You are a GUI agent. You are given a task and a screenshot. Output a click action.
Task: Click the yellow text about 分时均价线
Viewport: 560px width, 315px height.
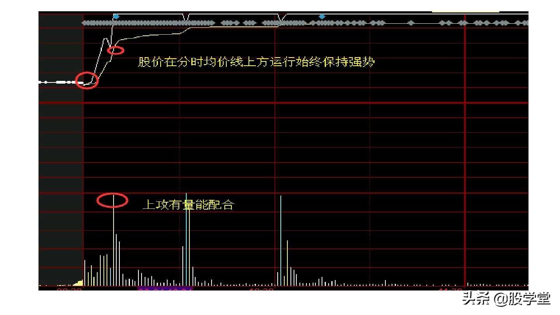256,62
